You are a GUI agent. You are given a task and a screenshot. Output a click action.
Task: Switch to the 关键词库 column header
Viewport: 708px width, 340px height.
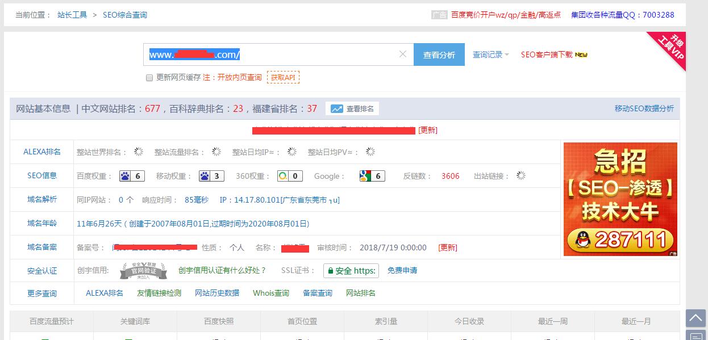tap(135, 321)
